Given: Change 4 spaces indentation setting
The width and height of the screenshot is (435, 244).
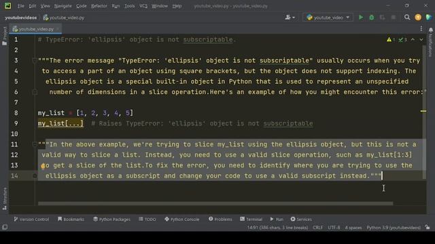Looking at the screenshot, I should tap(353, 228).
